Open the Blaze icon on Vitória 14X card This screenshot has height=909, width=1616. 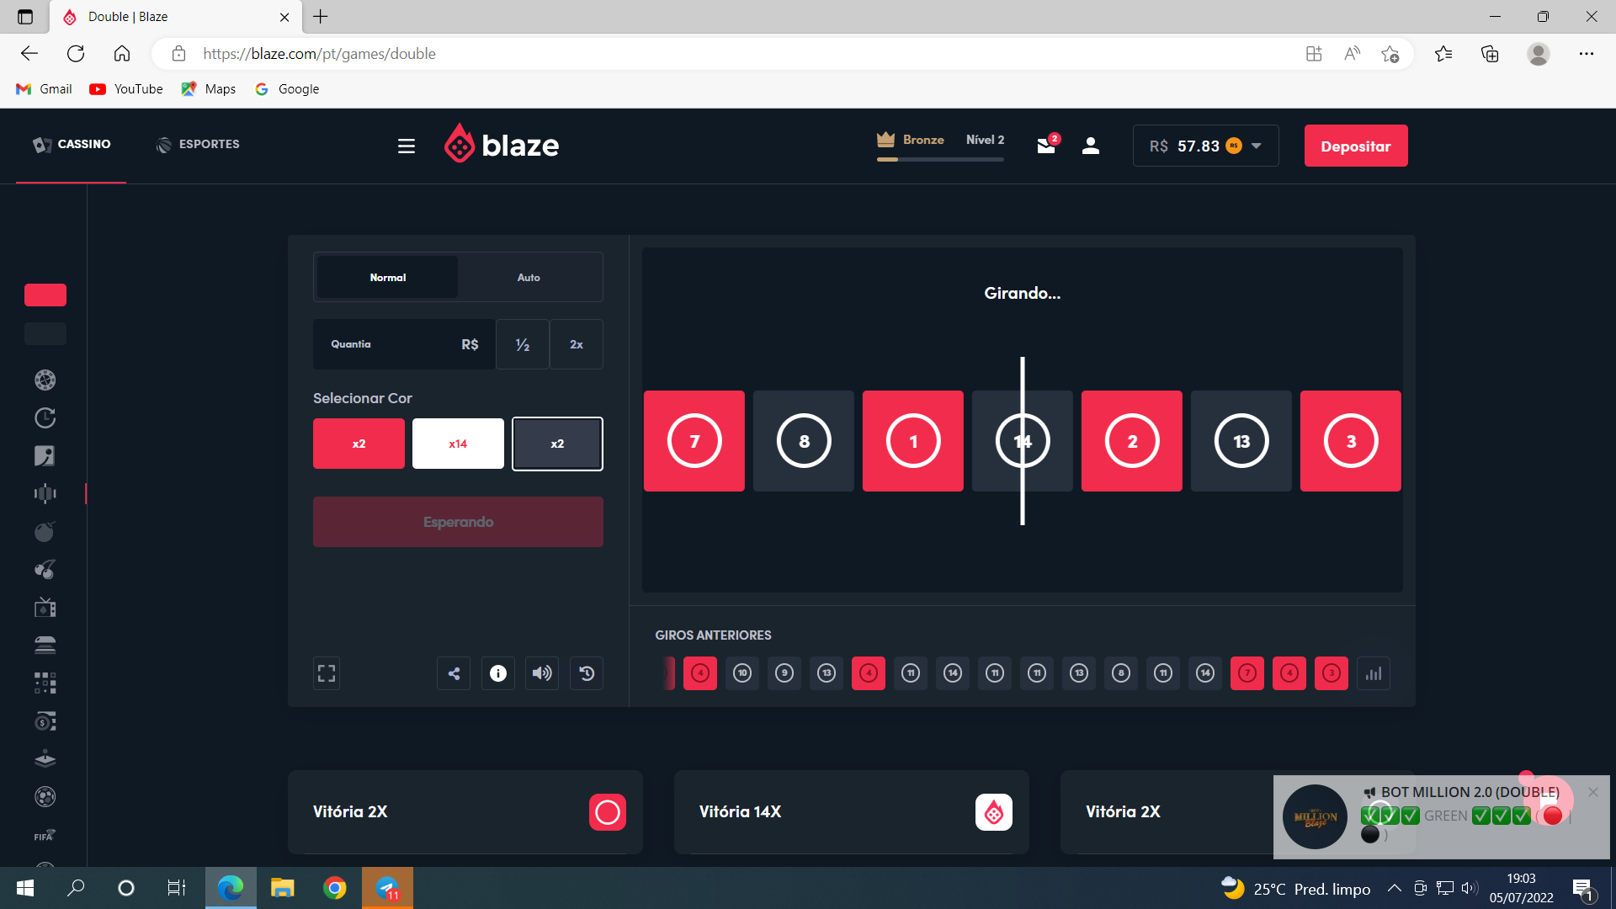coord(994,812)
